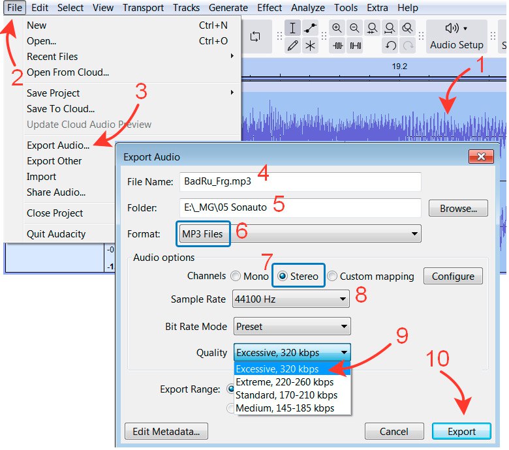Viewport: 509px width, 450px height.
Task: Open the Help menu
Action: [x=408, y=7]
